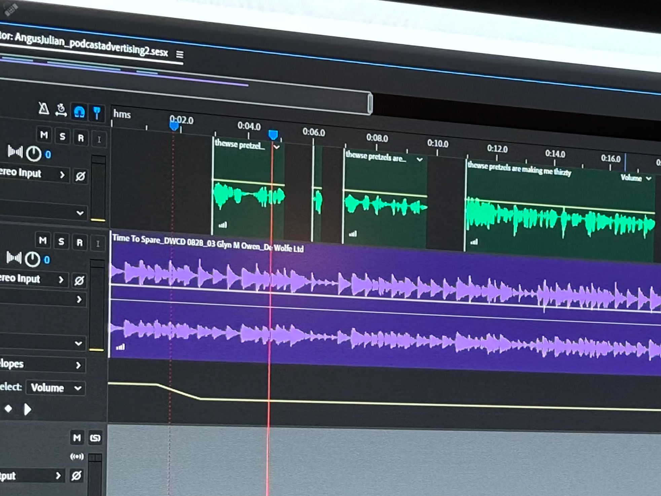
Task: Select the 'thewse pretzels are_' clip
Action: click(385, 199)
